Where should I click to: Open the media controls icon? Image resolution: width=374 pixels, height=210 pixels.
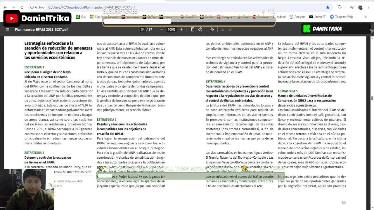click(x=352, y=7)
